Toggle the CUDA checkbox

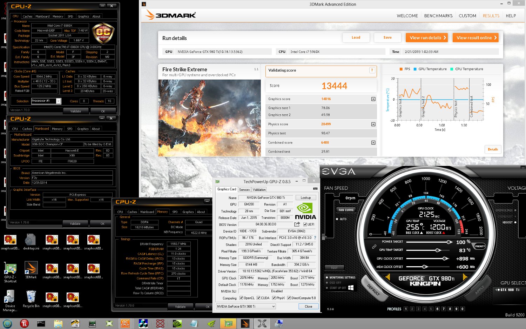point(258,298)
